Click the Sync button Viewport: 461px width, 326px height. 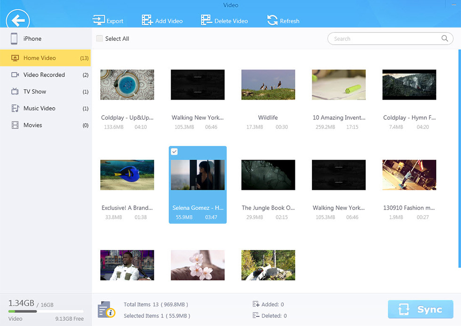point(421,309)
